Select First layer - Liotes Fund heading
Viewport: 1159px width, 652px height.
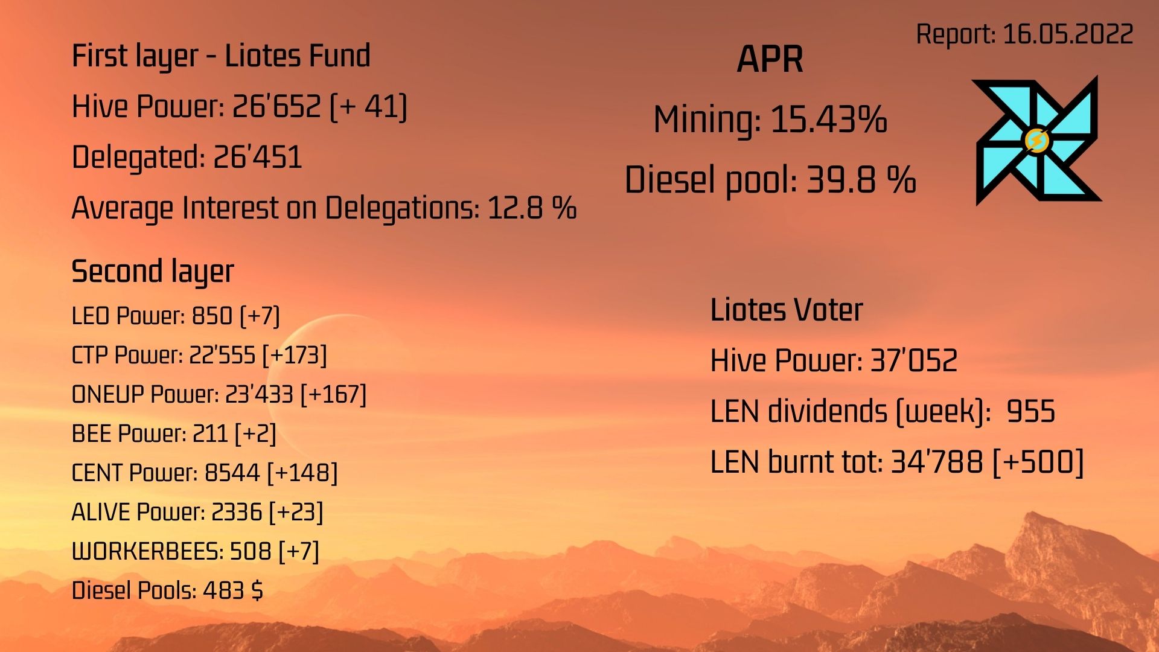tap(221, 57)
